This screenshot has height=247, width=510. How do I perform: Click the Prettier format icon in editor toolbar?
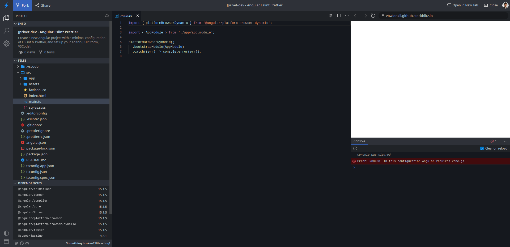[x=331, y=16]
